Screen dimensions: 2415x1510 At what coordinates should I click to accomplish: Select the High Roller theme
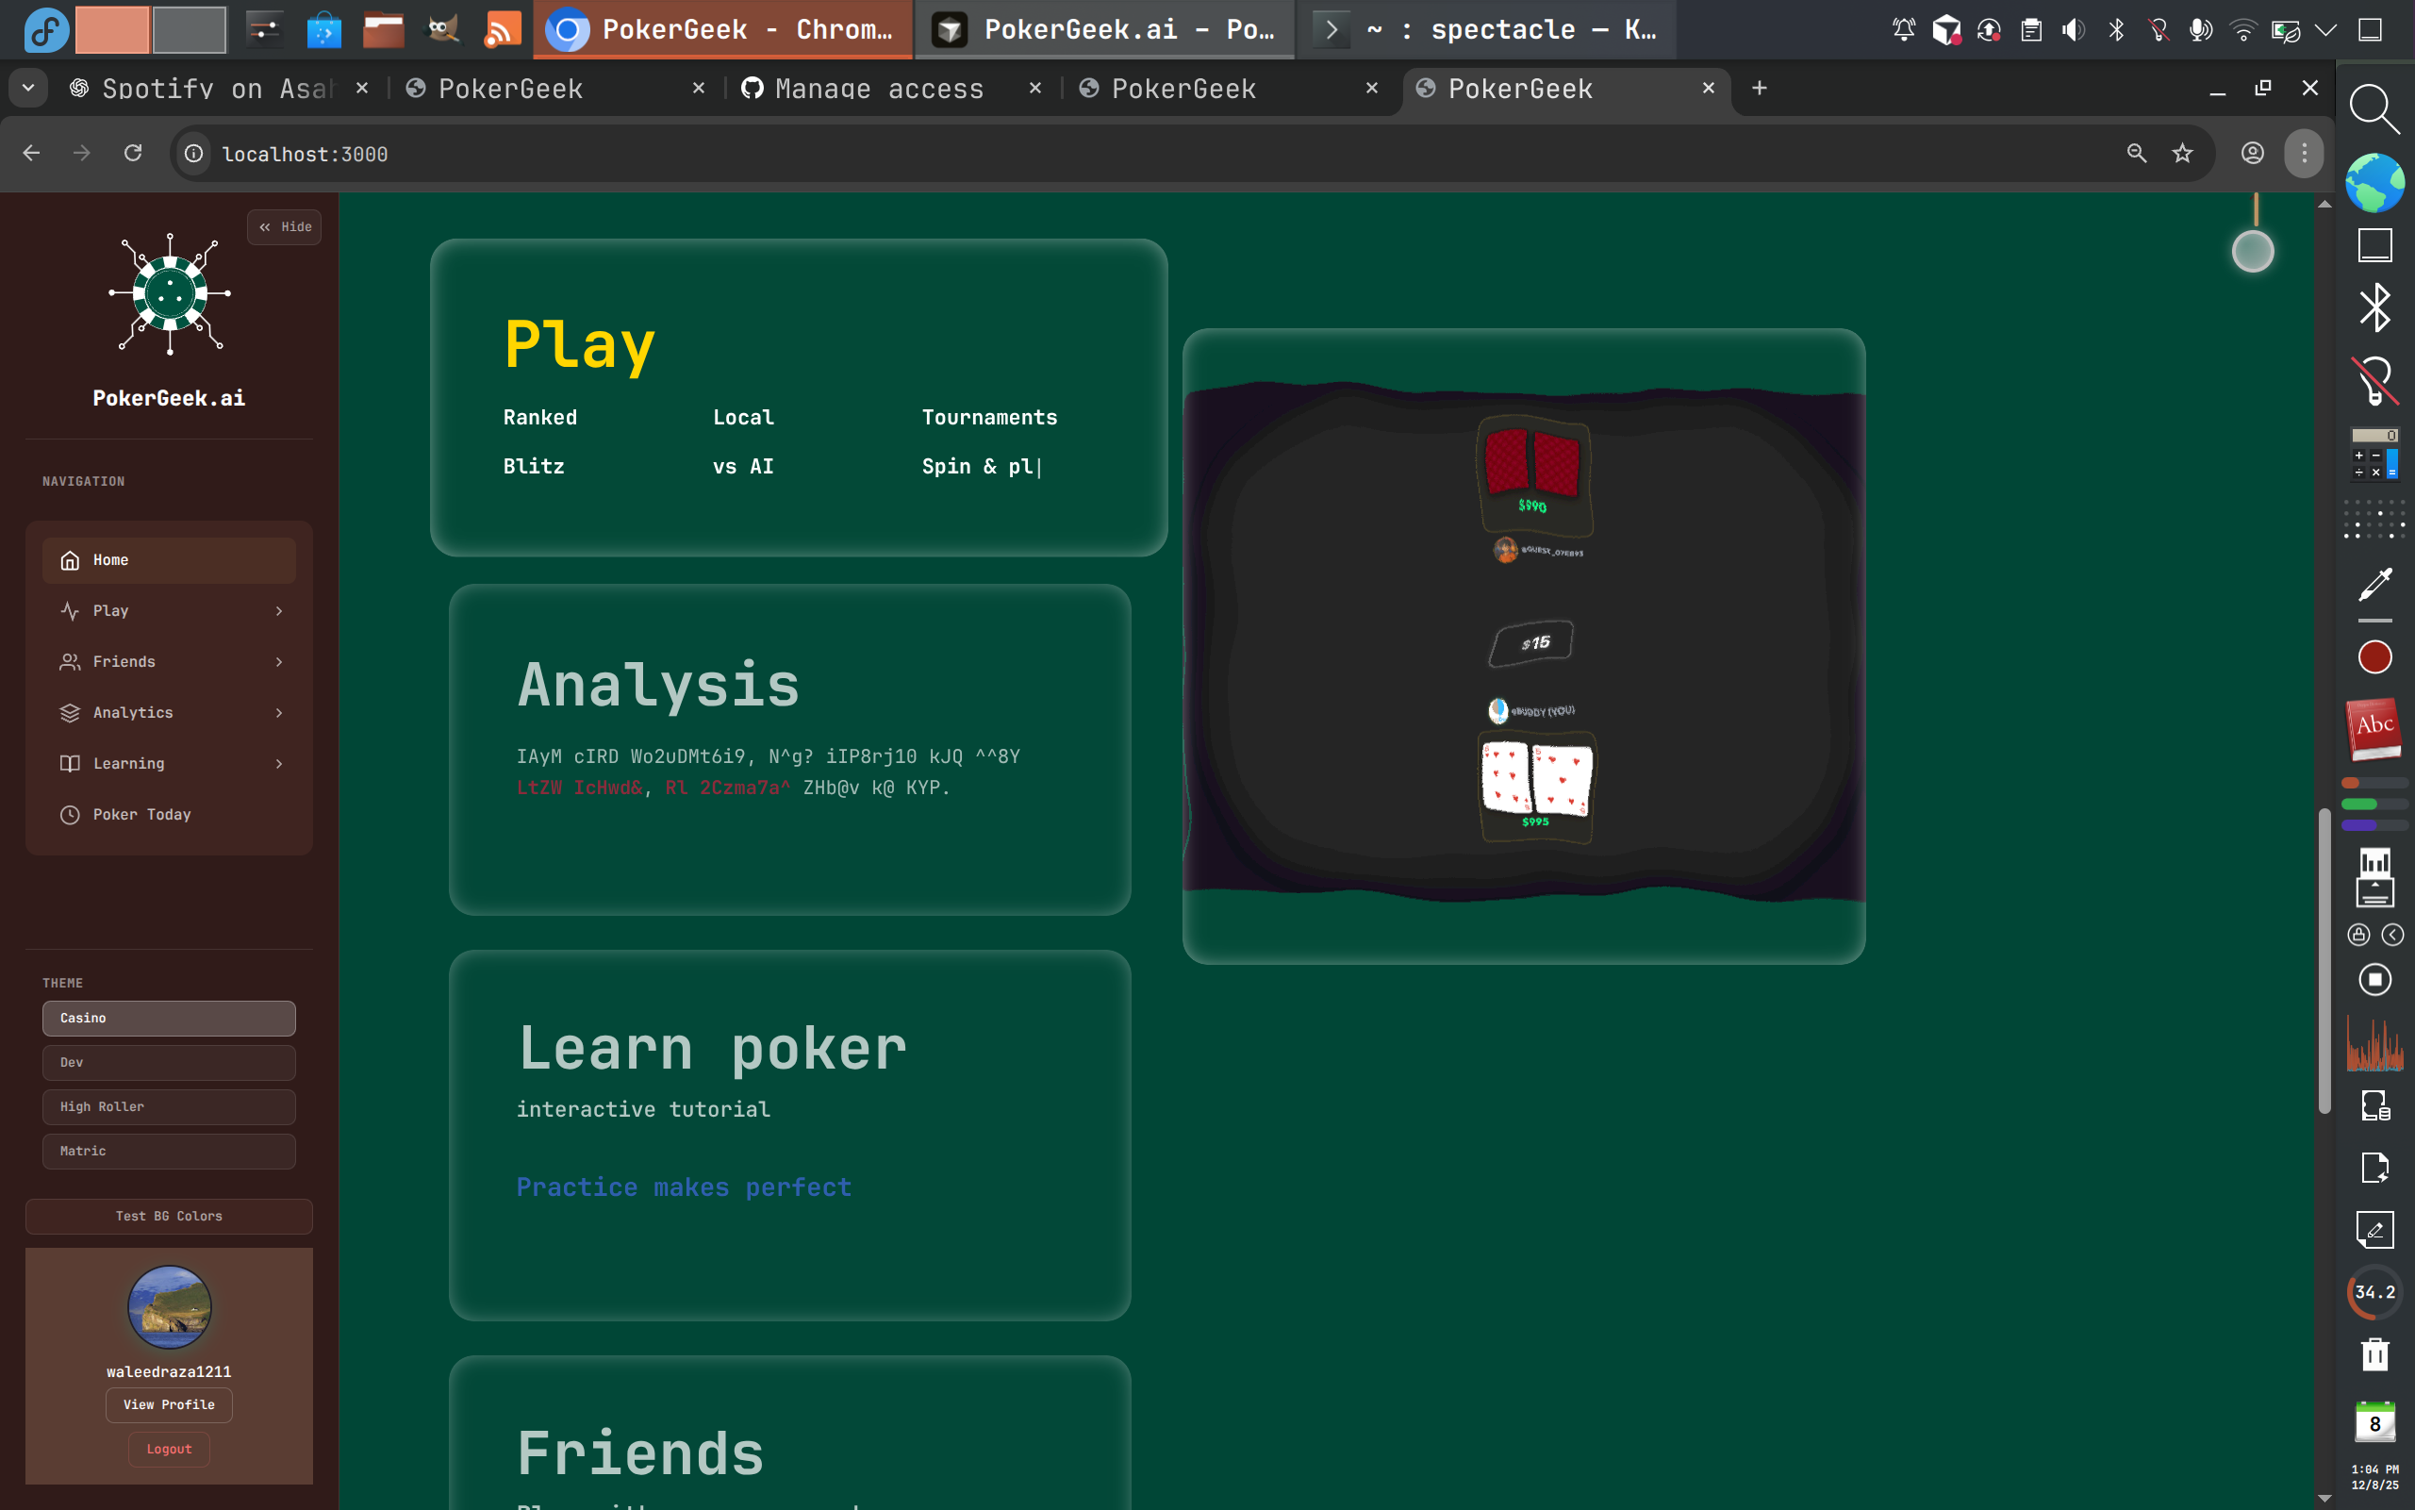[169, 1106]
